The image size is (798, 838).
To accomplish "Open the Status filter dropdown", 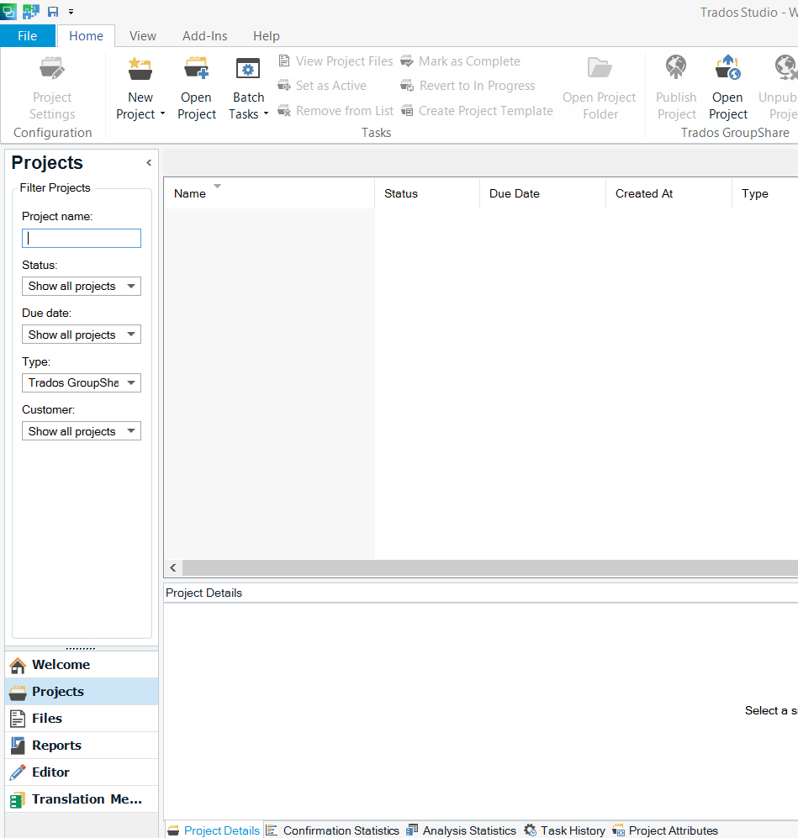I will [82, 286].
